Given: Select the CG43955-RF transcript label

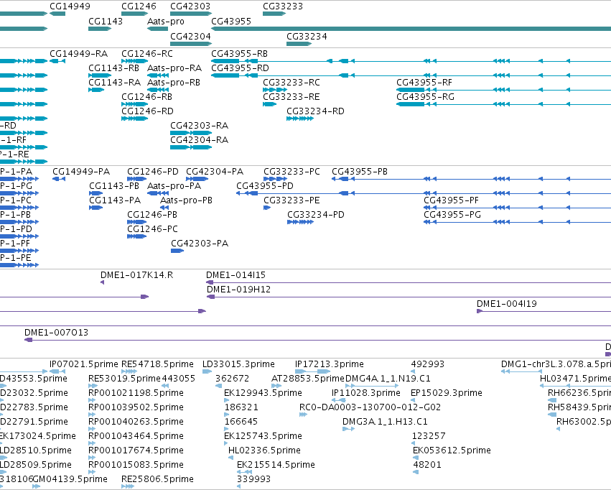Looking at the screenshot, I should pyautogui.click(x=424, y=82).
